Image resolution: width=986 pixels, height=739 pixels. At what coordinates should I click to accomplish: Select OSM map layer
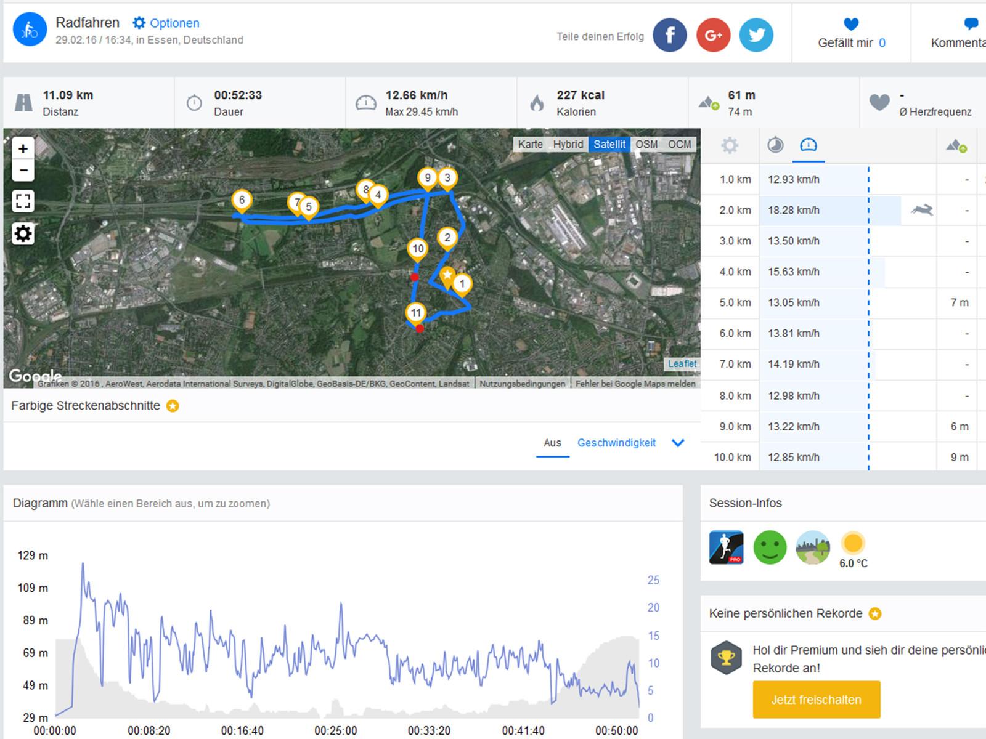[646, 144]
